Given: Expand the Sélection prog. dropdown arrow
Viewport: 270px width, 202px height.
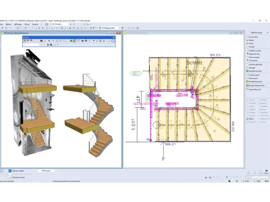Looking at the screenshot, I should click(267, 32).
